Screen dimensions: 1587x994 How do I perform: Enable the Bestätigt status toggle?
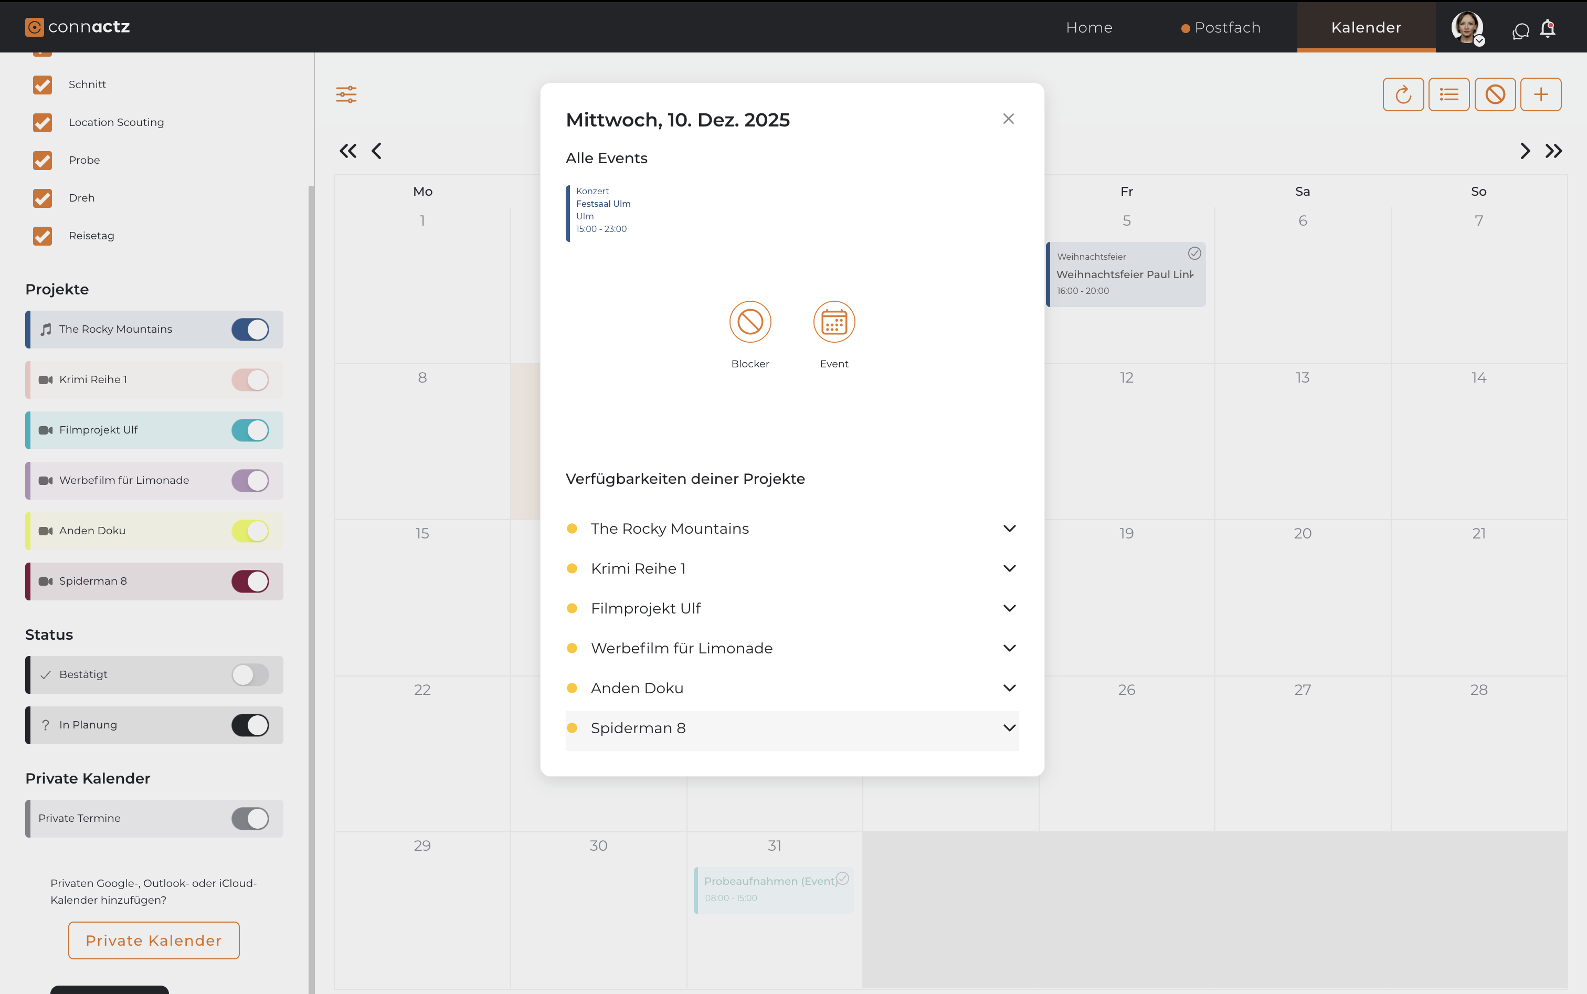point(250,674)
